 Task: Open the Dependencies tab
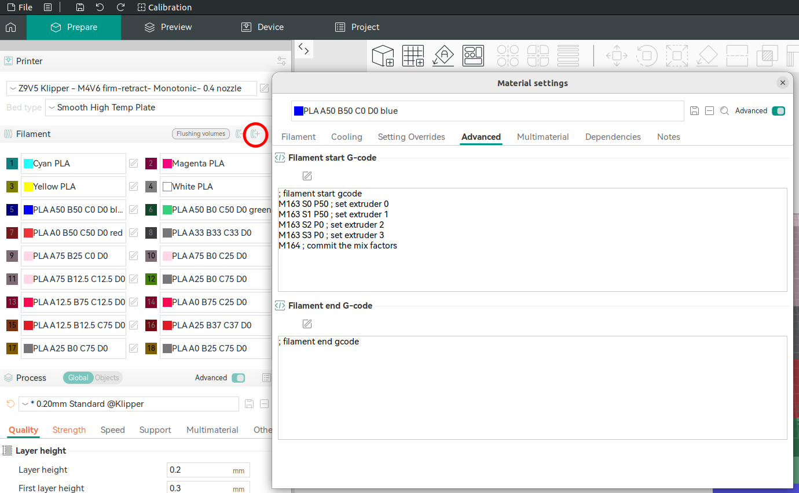click(613, 137)
